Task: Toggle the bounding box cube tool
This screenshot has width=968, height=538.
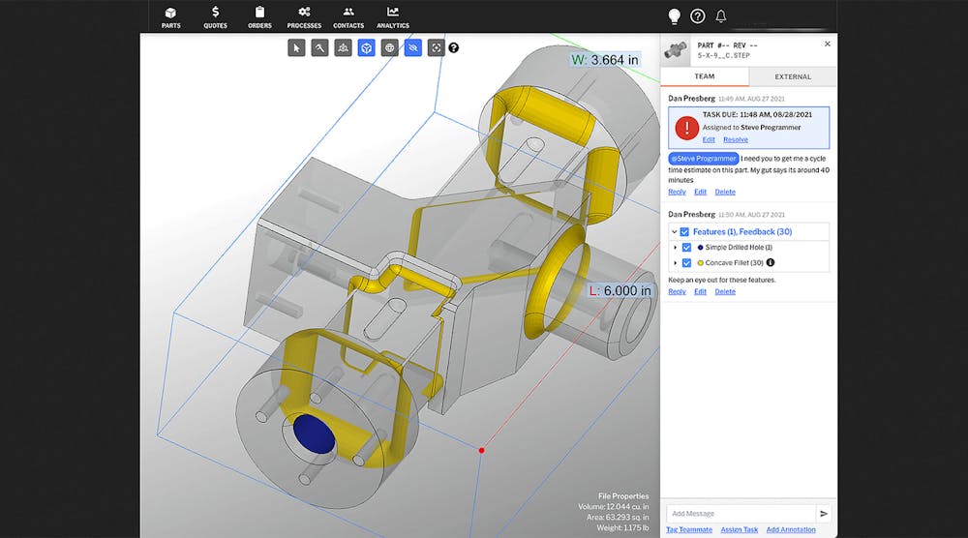Action: pyautogui.click(x=367, y=47)
